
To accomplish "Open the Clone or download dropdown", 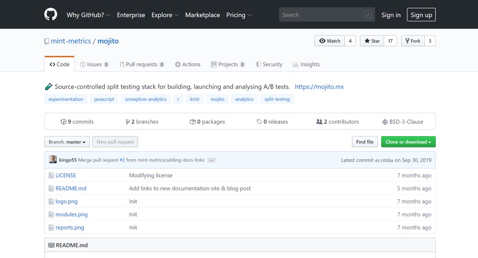I will point(408,142).
